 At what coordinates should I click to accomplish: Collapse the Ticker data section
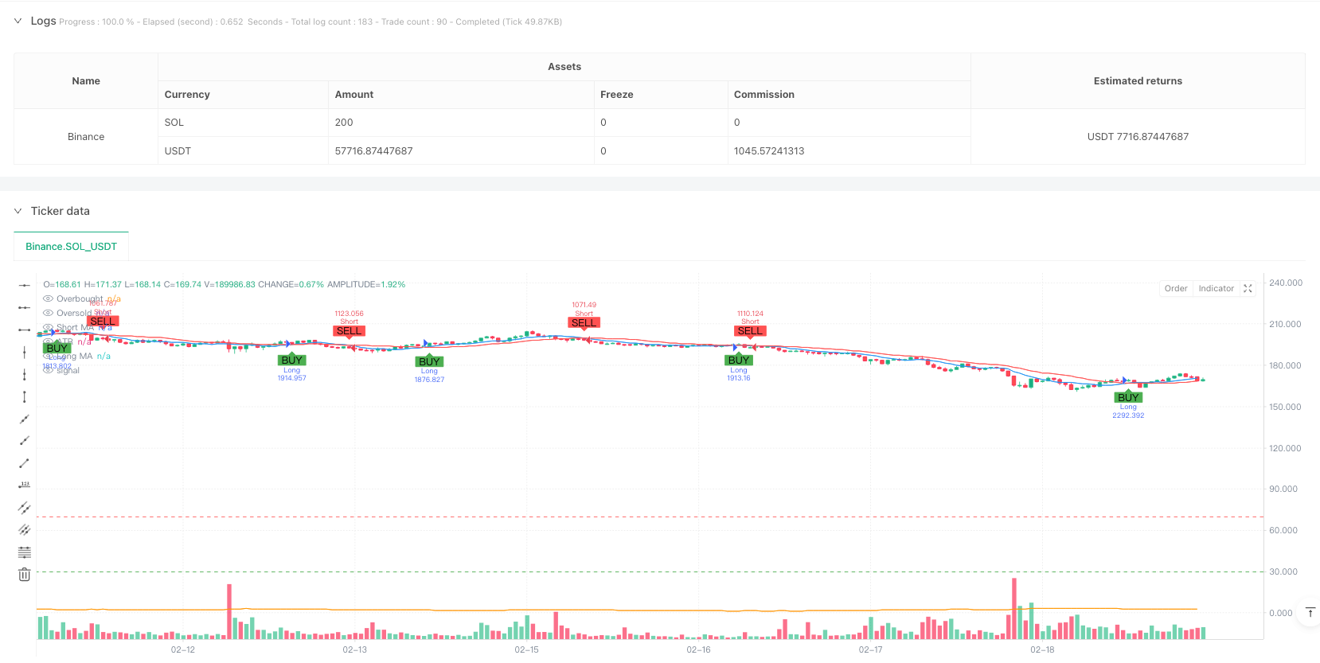point(18,211)
